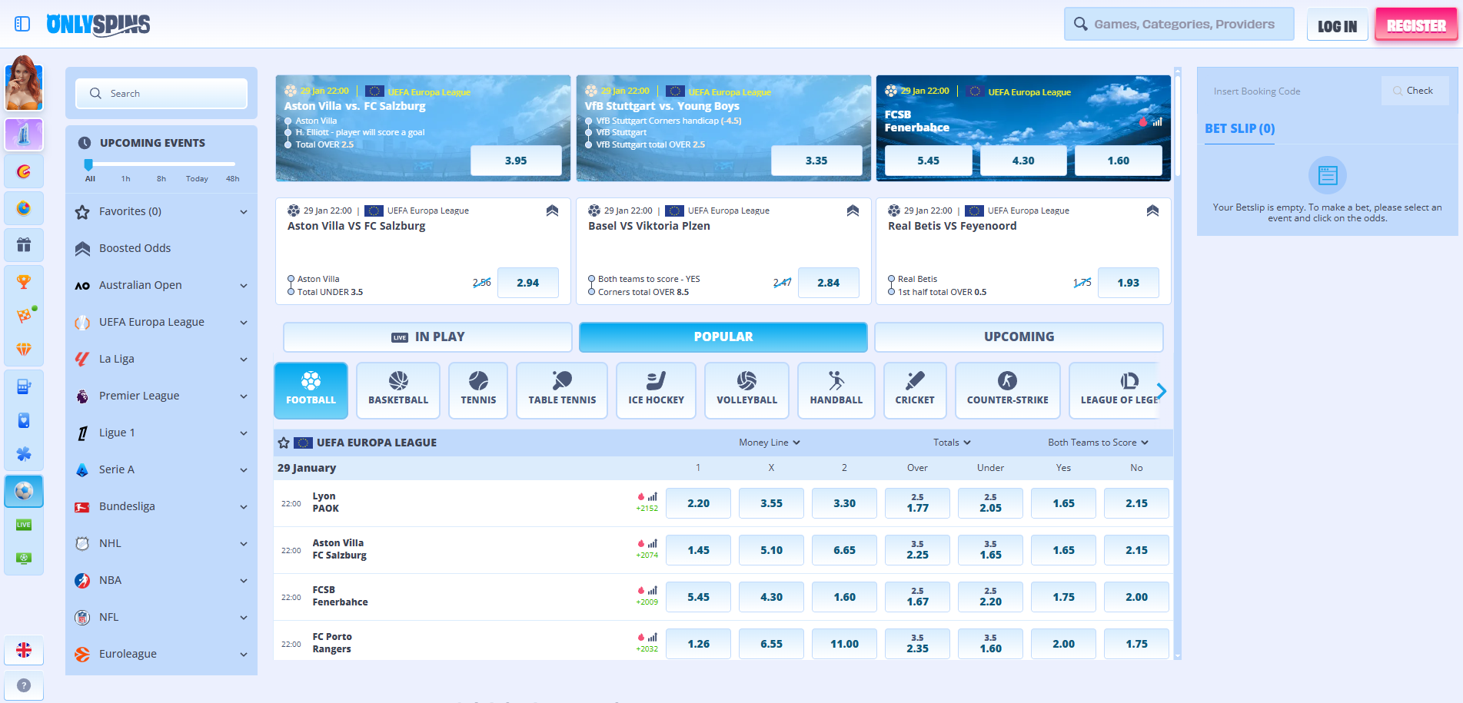
Task: Open the orange diamond VIP icon
Action: 24,350
